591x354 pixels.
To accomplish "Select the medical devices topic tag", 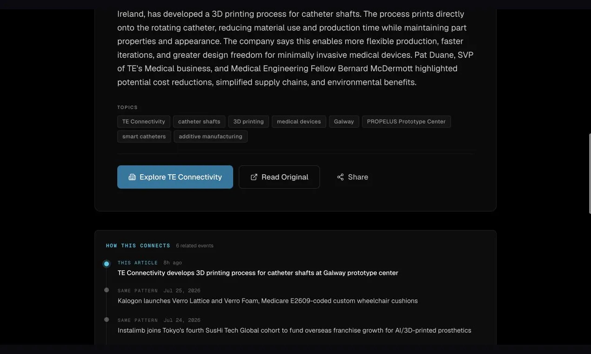I will [x=299, y=122].
